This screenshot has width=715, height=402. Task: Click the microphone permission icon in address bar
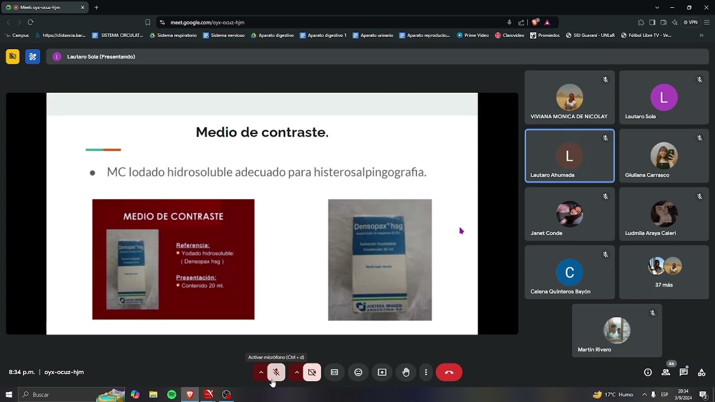pos(509,22)
